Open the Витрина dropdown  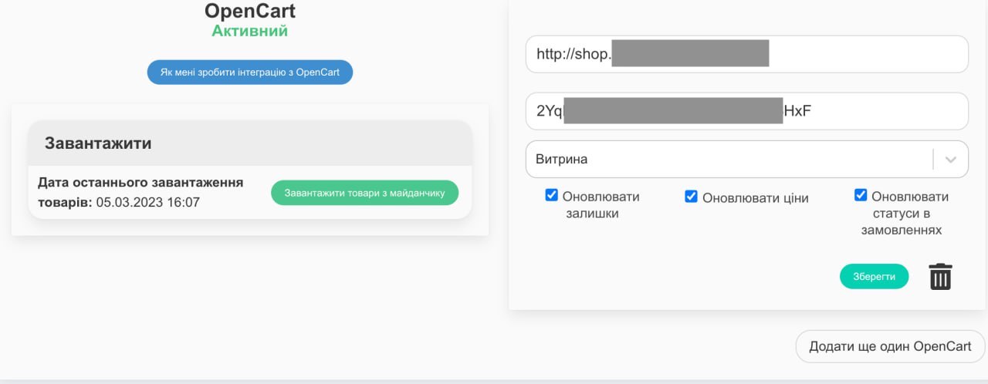point(746,160)
